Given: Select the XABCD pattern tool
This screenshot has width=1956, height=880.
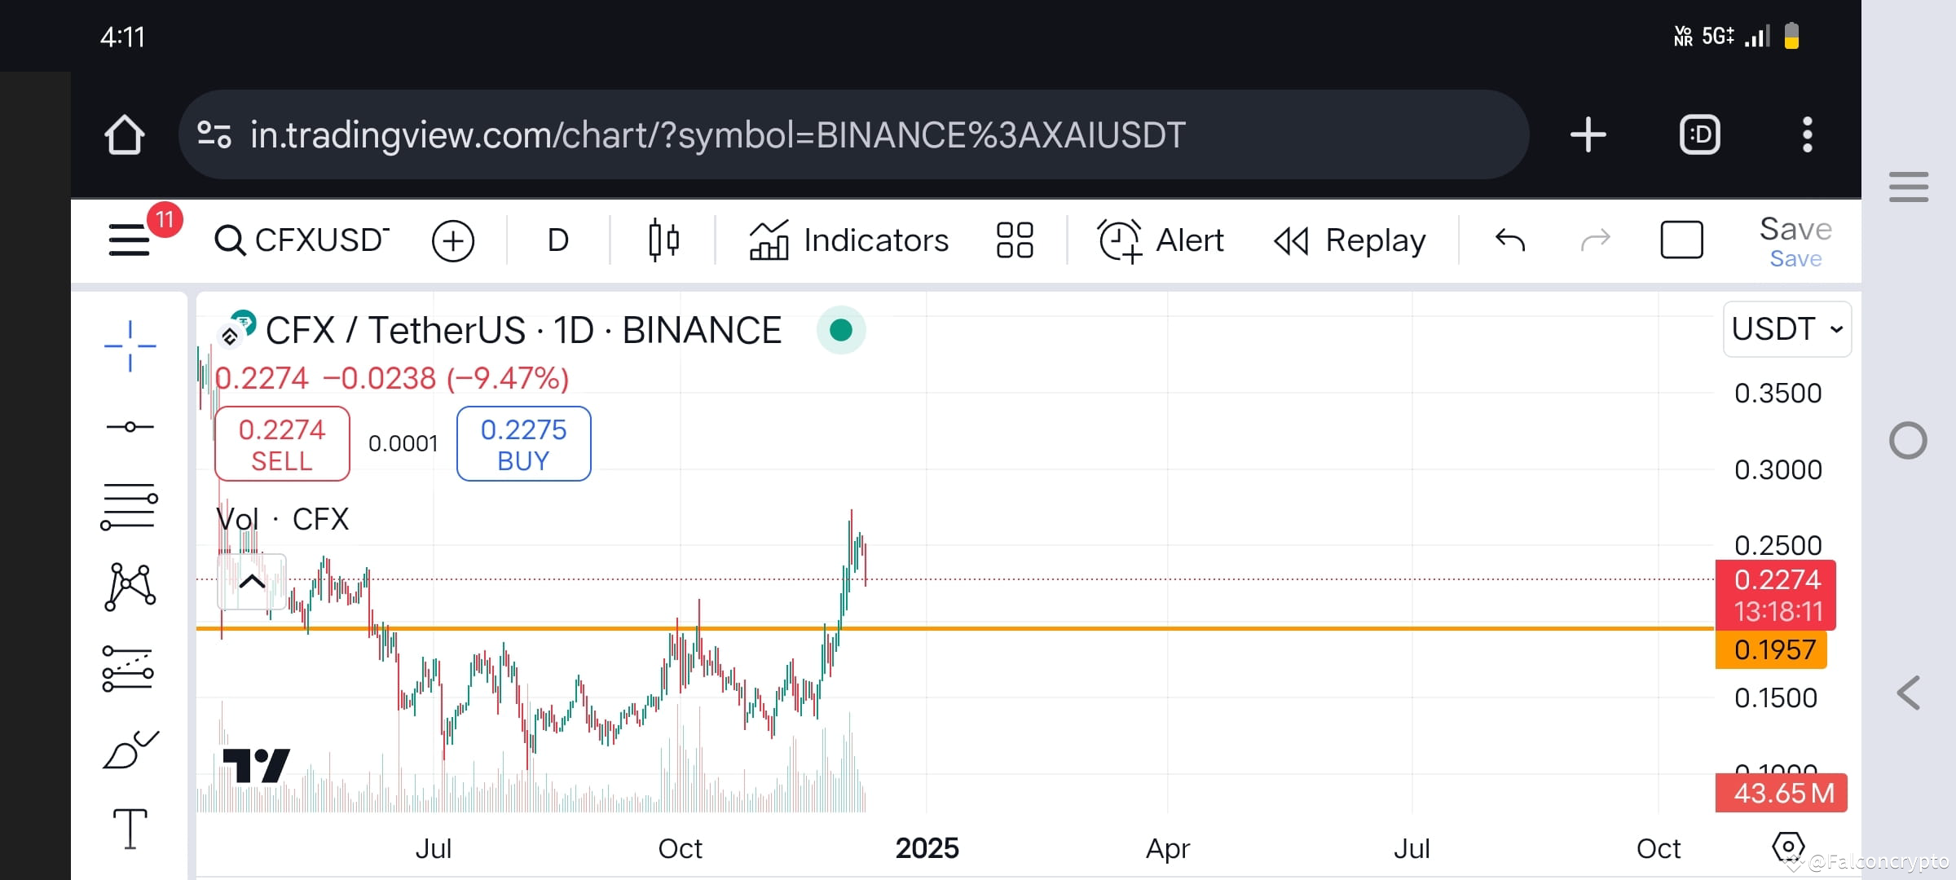Looking at the screenshot, I should coord(130,587).
